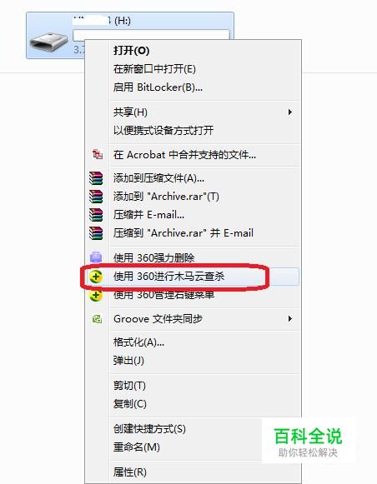Click the 360 强力删除 shredder icon
The width and height of the screenshot is (377, 484).
coord(96,257)
